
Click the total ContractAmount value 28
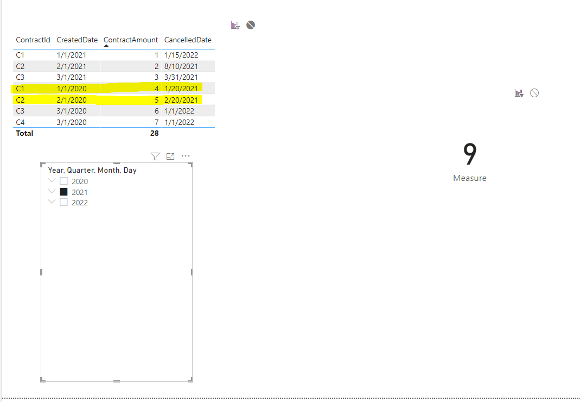click(154, 134)
